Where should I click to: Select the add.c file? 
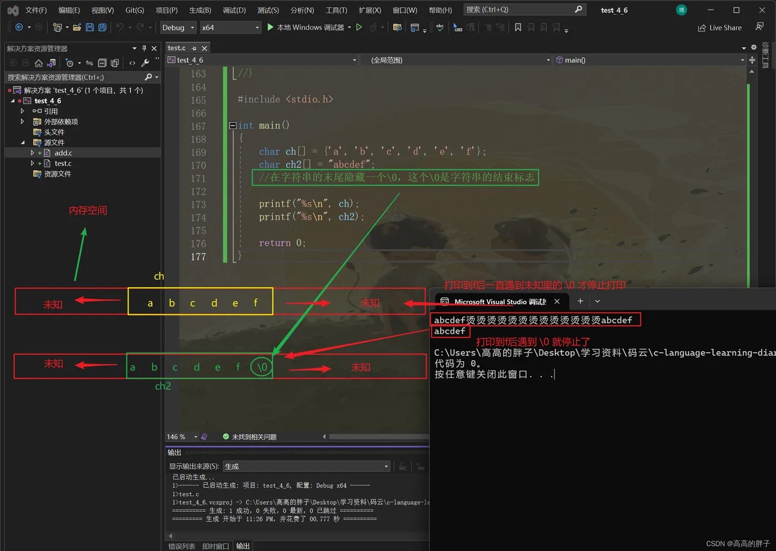tap(63, 153)
